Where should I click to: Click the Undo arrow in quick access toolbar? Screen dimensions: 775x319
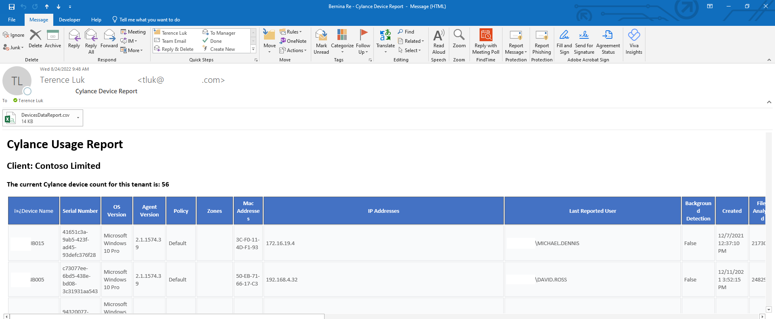click(x=23, y=6)
